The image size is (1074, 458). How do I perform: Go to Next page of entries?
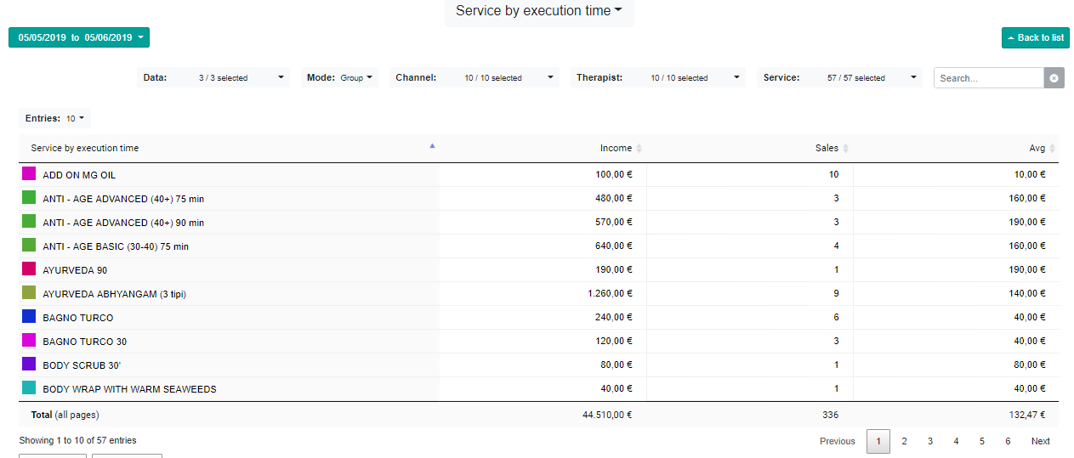pyautogui.click(x=1040, y=441)
